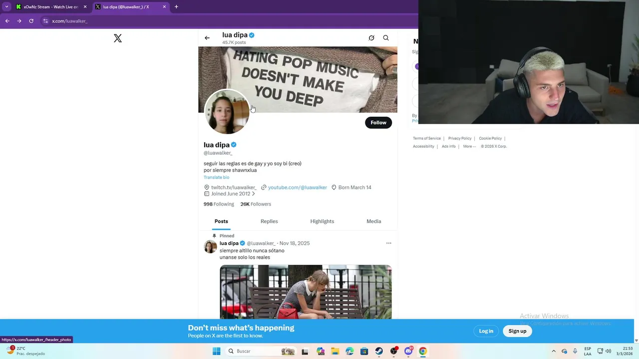
Task: Click the X logo icon
Action: pyautogui.click(x=118, y=38)
